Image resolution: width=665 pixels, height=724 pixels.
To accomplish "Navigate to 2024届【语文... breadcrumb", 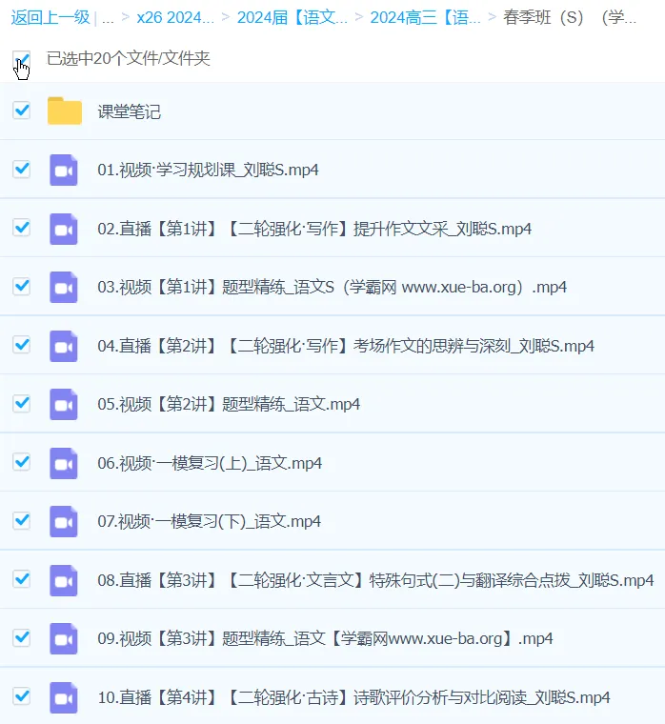I will [x=292, y=17].
